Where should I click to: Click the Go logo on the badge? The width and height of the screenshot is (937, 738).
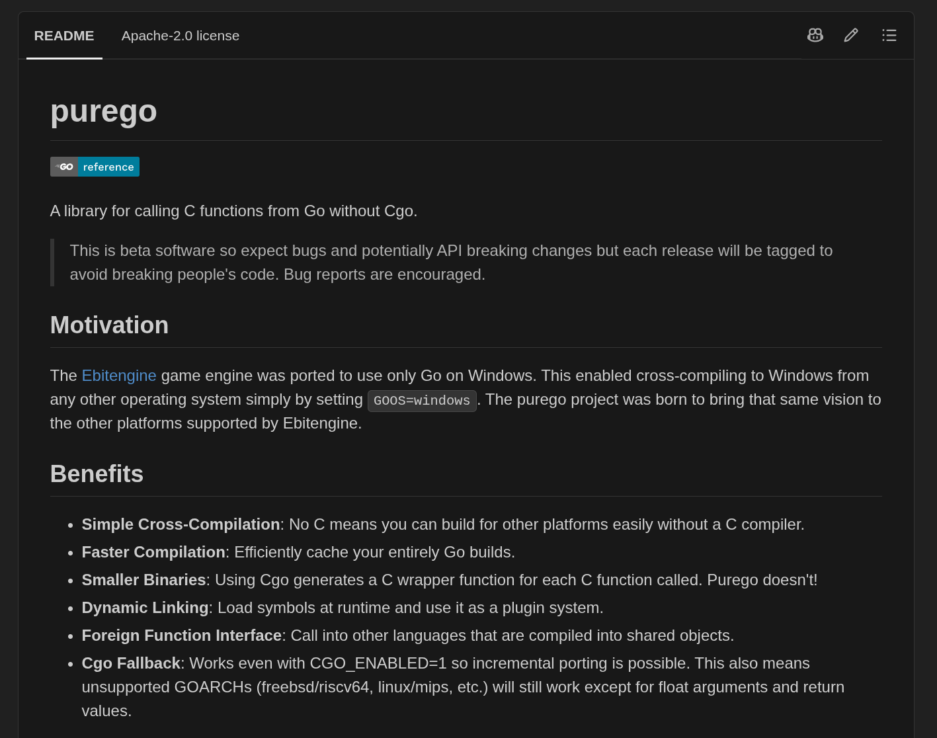click(x=65, y=167)
